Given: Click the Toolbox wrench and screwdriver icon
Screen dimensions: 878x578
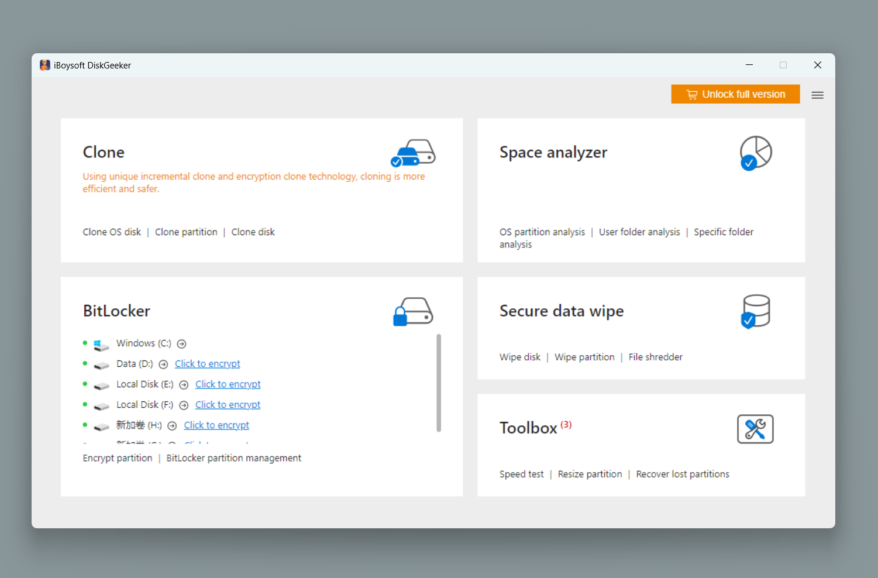Looking at the screenshot, I should 755,429.
